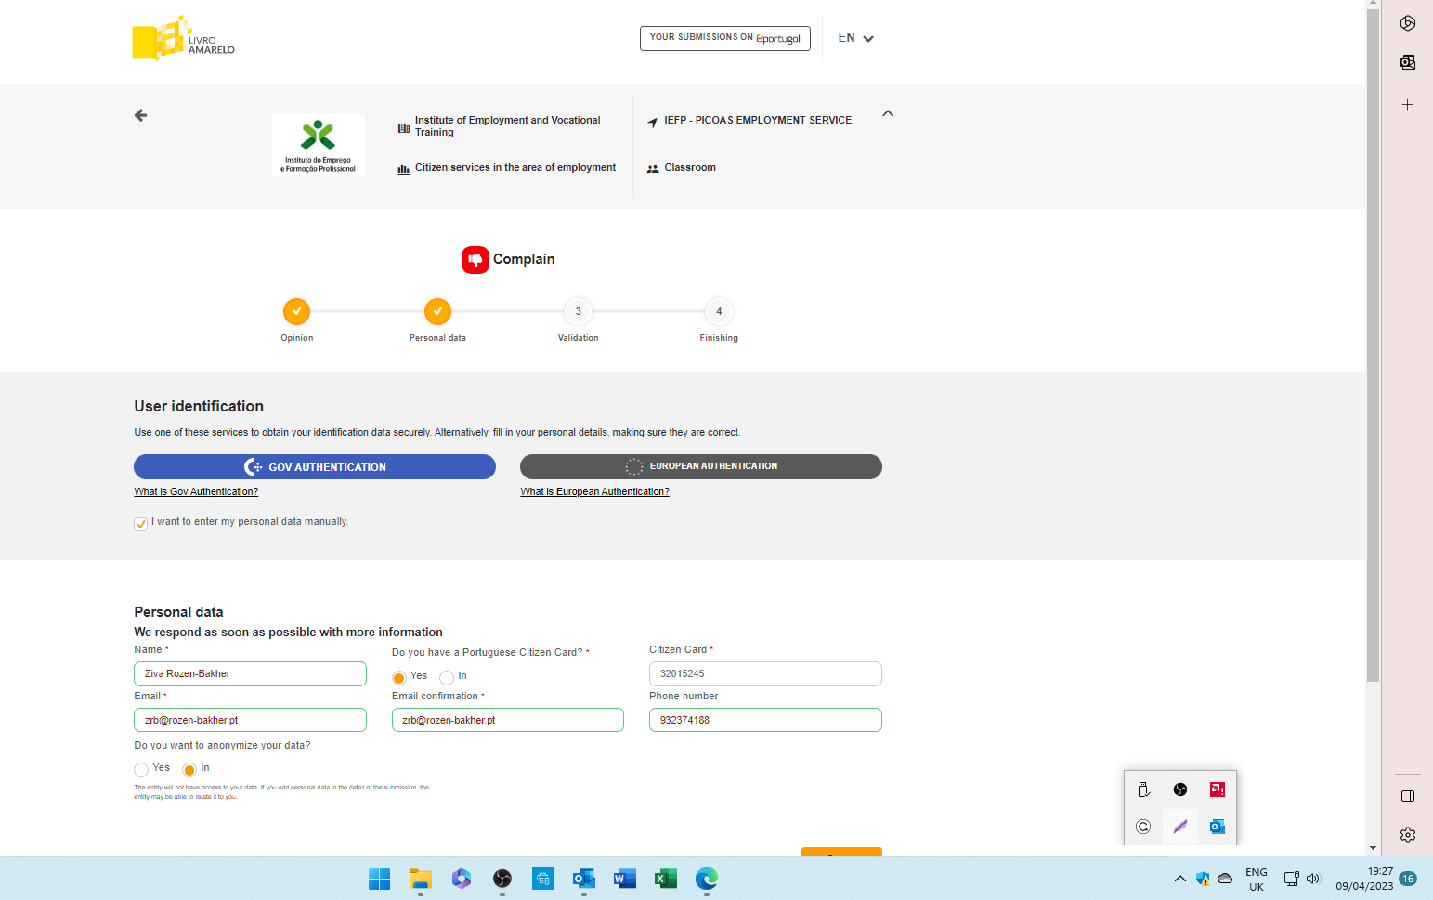Click the Grammarly tray icon
Image resolution: width=1433 pixels, height=900 pixels.
(1143, 827)
